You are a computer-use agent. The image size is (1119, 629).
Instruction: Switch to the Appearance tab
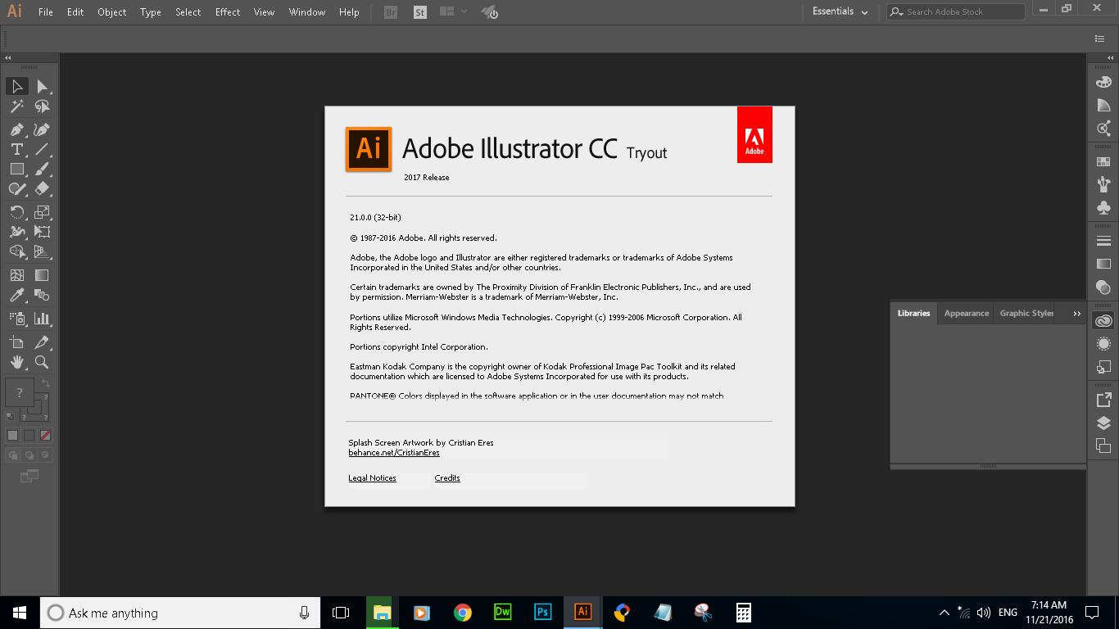click(x=967, y=314)
